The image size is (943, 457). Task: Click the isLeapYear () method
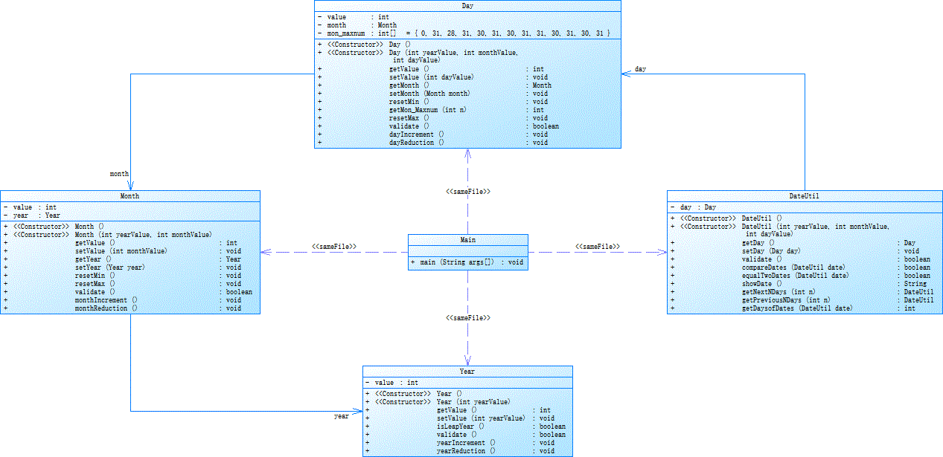click(x=467, y=427)
